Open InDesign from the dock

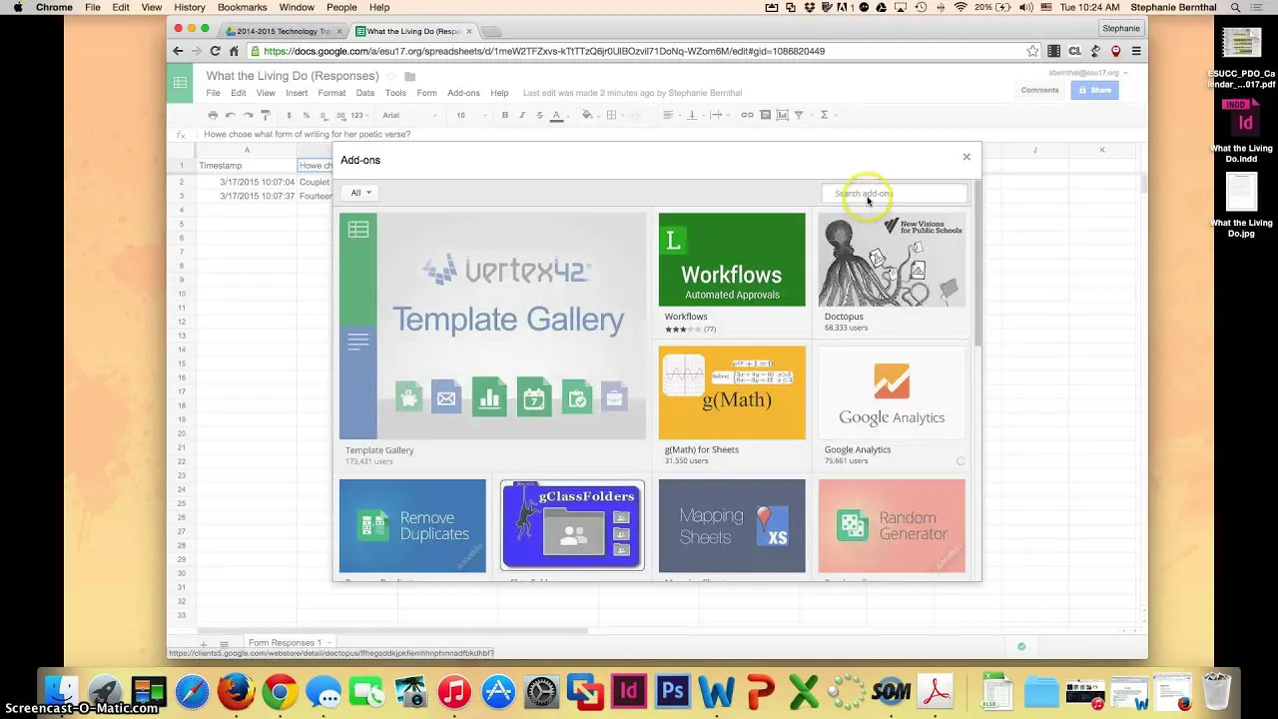(x=629, y=691)
